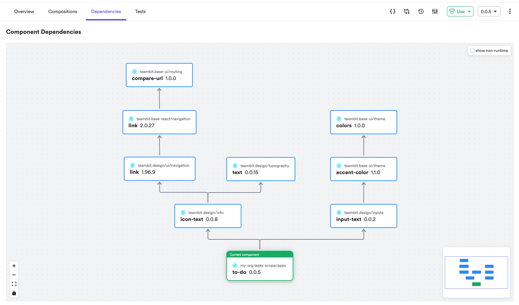This screenshot has width=519, height=305.
Task: Click the graph minimap overview
Action: (476, 272)
